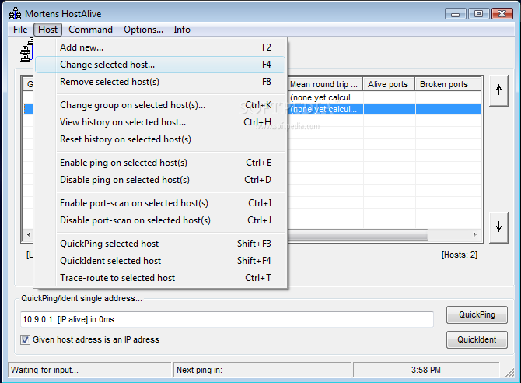Maximize the Mortens HostAlive window
The image size is (521, 383).
[x=478, y=14]
